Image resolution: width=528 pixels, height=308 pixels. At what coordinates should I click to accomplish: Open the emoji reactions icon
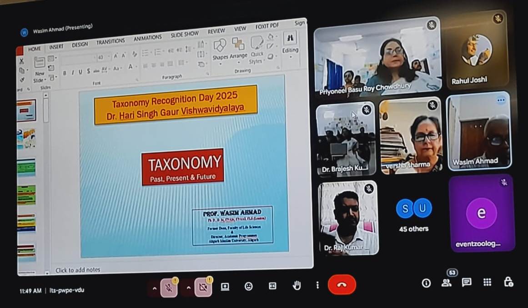[x=248, y=286]
